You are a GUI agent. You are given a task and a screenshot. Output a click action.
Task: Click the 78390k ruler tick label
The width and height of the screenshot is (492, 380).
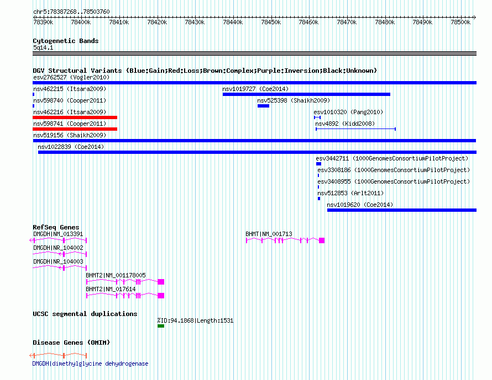[43, 22]
